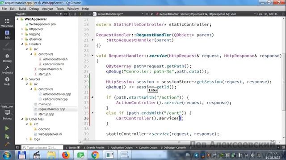Image resolution: width=286 pixels, height=160 pixels.
Task: Click the filter tree icon in the Projects pane
Action: (x=61, y=14)
